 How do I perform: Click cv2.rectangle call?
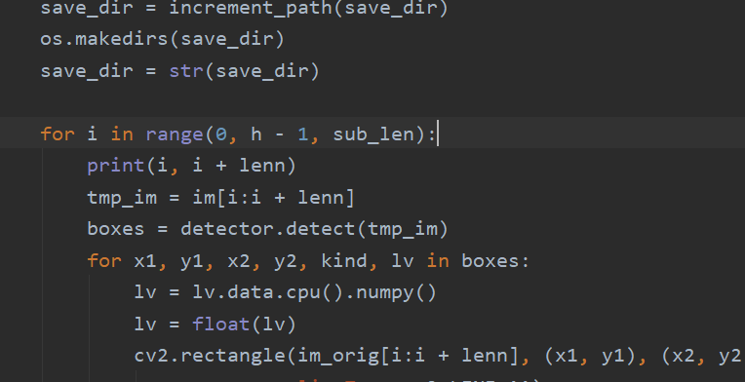tap(210, 356)
